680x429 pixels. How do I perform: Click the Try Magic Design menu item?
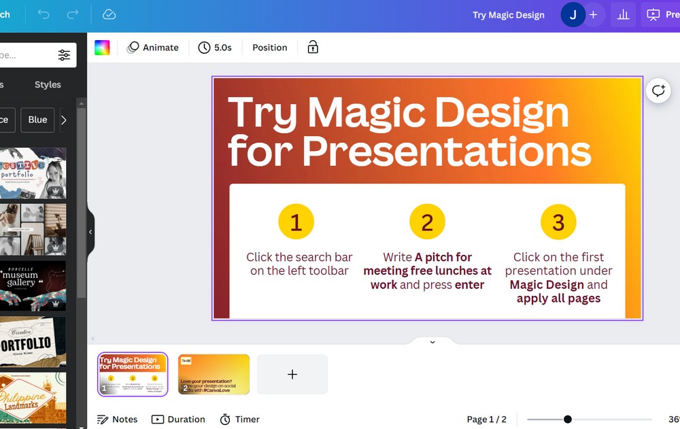pos(508,14)
